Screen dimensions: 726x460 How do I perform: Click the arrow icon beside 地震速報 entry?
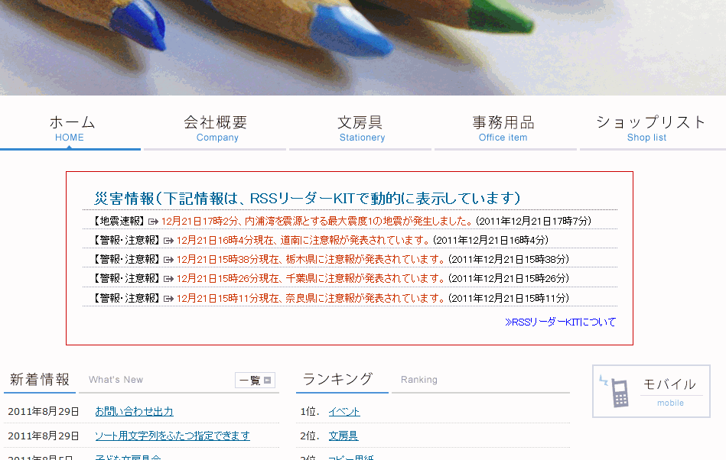point(153,222)
